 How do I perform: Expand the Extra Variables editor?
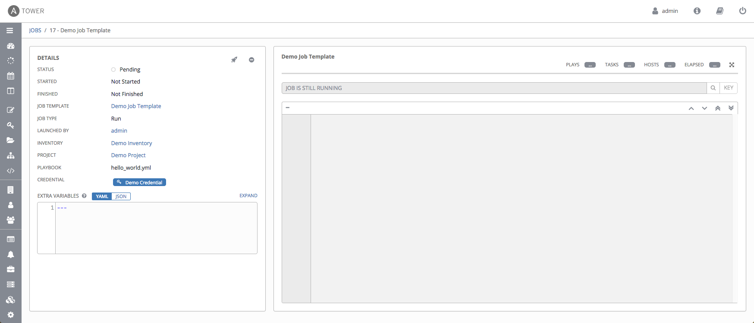(248, 196)
